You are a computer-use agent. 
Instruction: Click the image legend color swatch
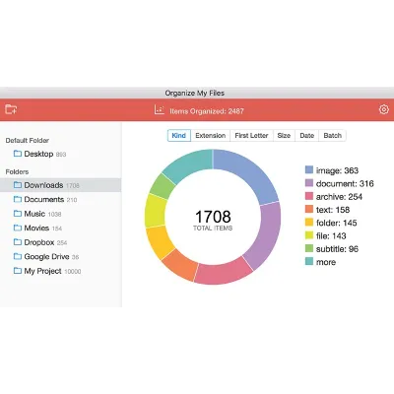[309, 169]
